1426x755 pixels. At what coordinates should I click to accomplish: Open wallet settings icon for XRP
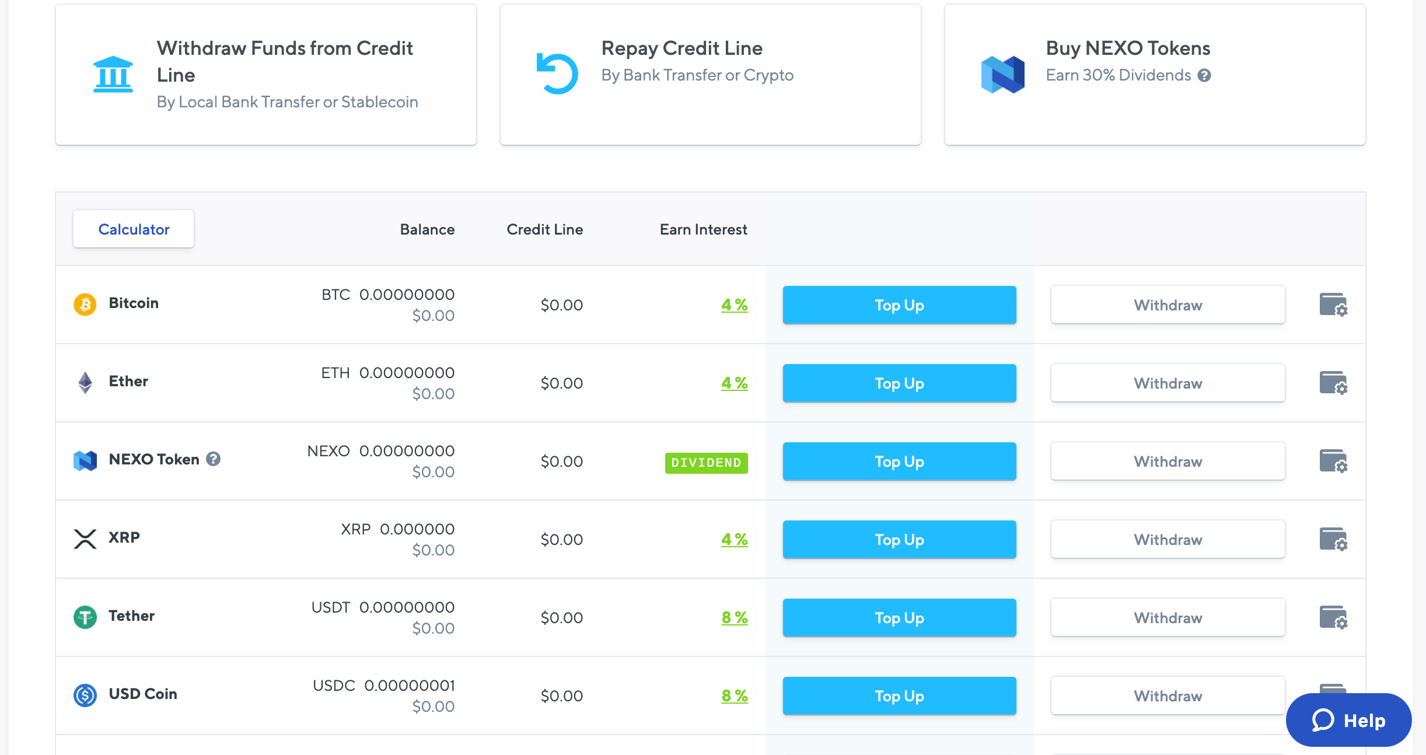point(1333,539)
